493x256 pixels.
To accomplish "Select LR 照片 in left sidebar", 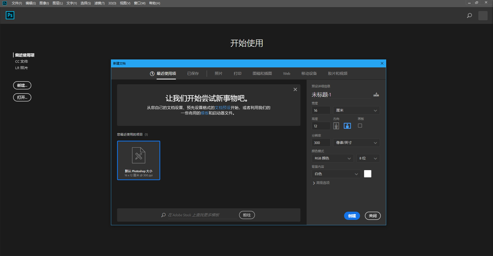I will (x=22, y=68).
